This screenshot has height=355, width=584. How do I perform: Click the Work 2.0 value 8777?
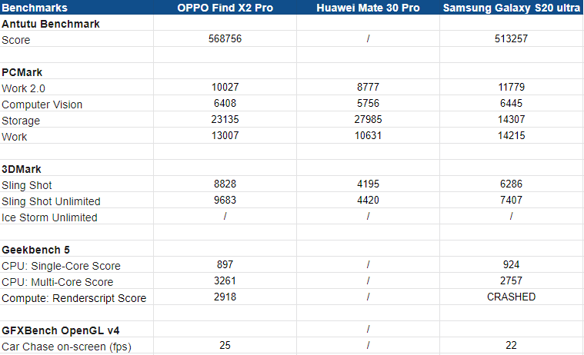[x=368, y=87]
